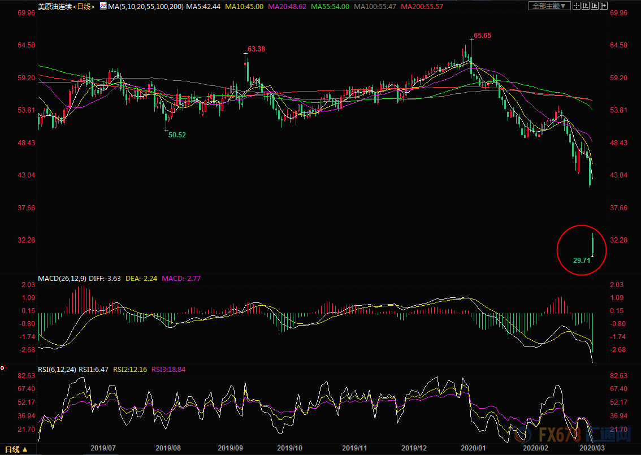Click the axis-with-play-arrow icon in top-right toolbar
Viewport: 641px width, 455px height.
pos(595,6)
